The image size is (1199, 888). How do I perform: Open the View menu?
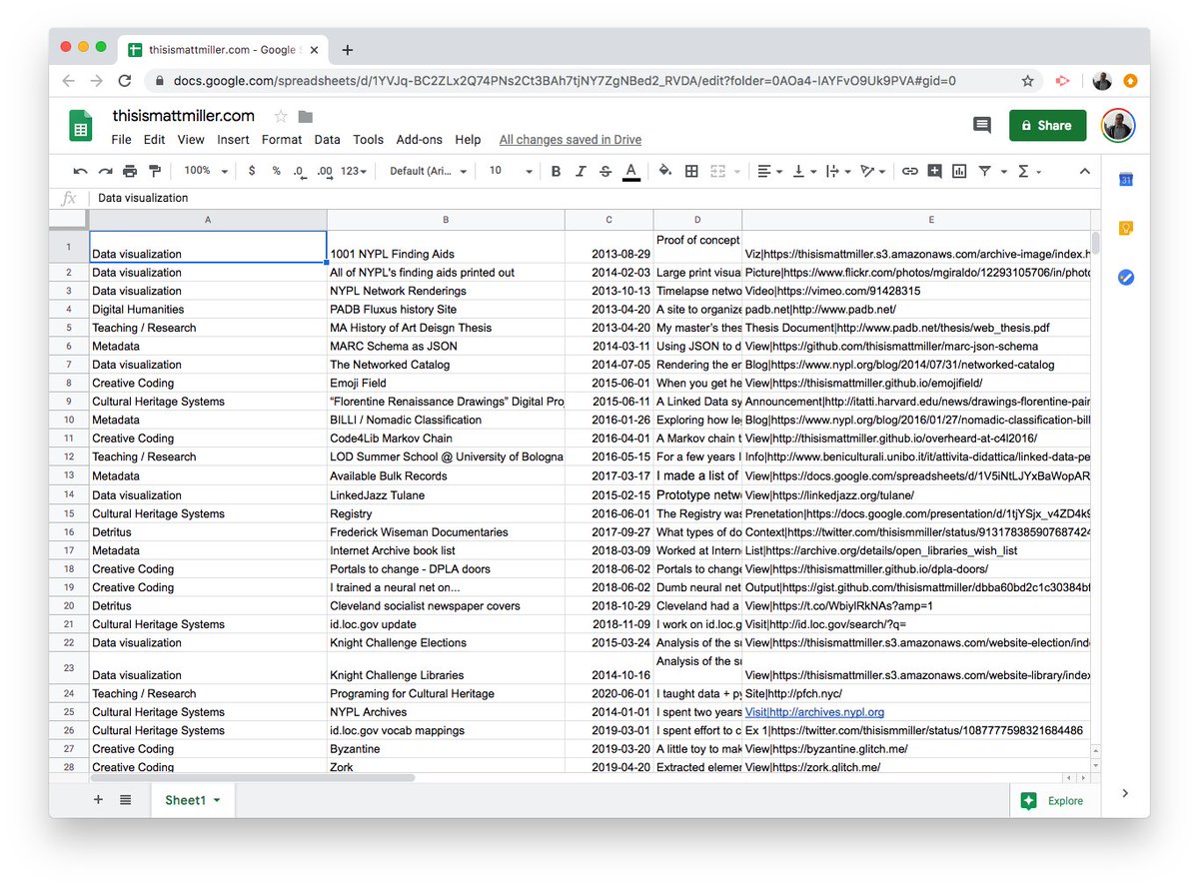191,140
